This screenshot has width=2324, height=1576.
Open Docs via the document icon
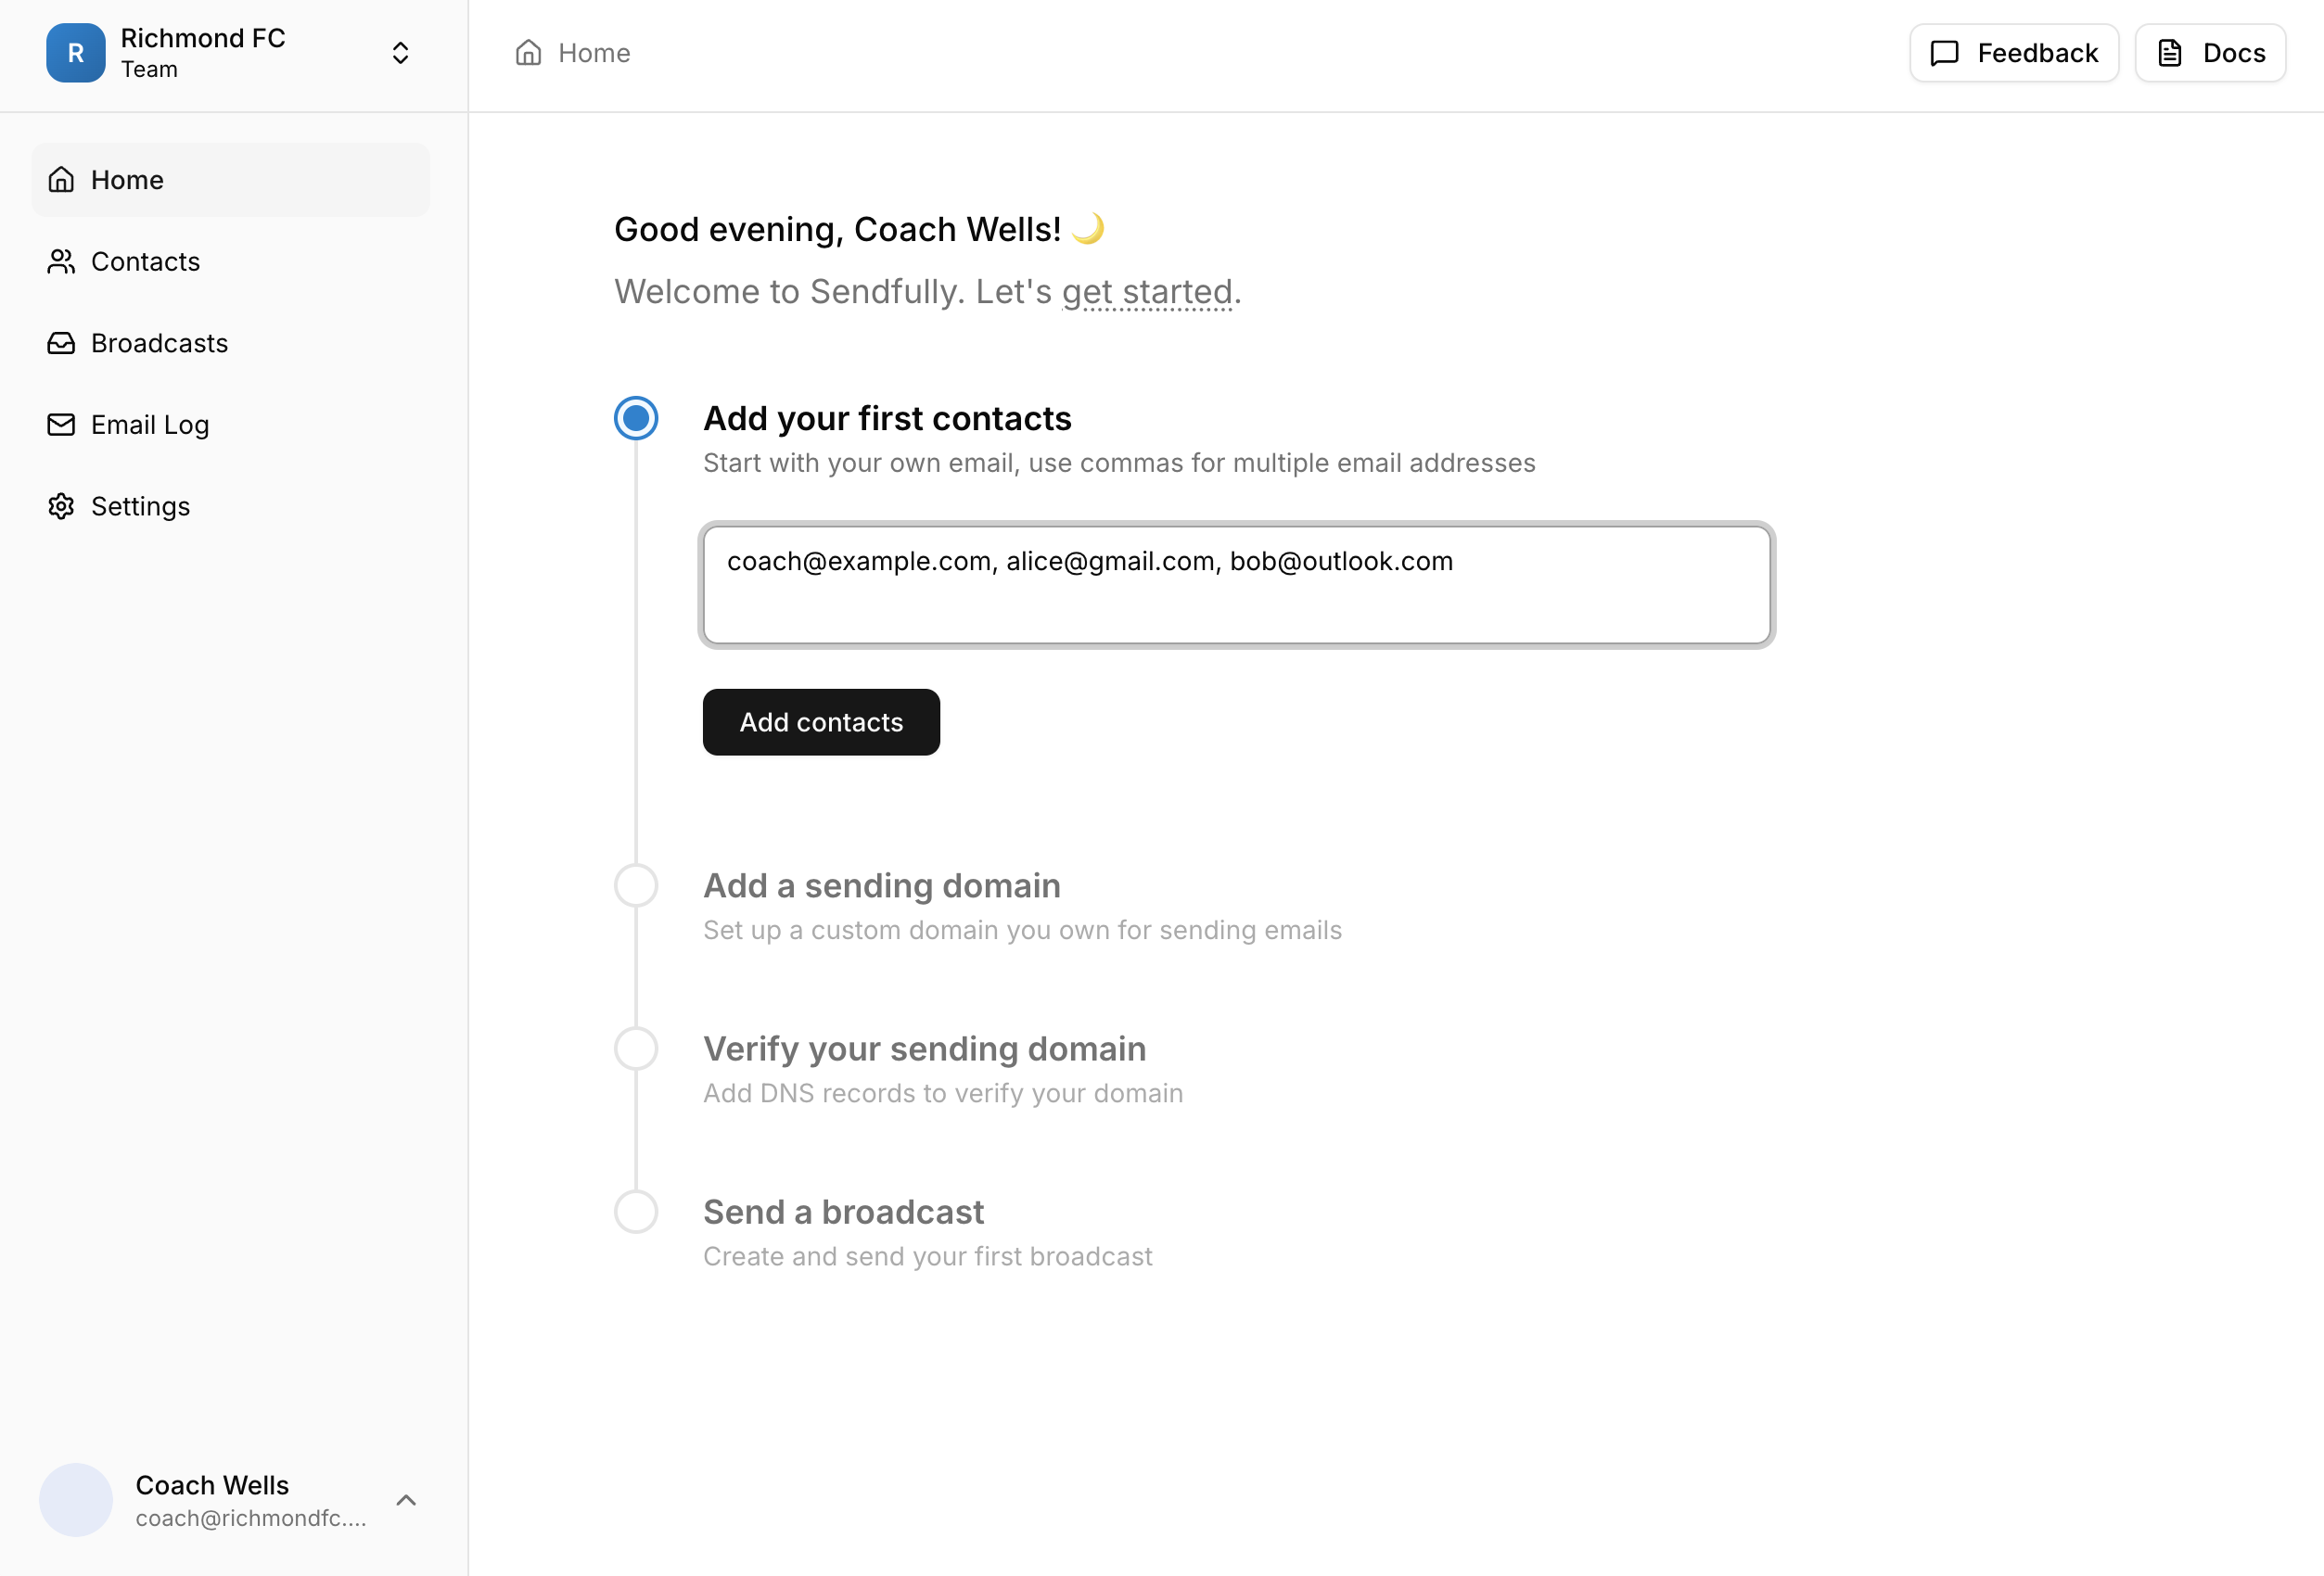2168,53
